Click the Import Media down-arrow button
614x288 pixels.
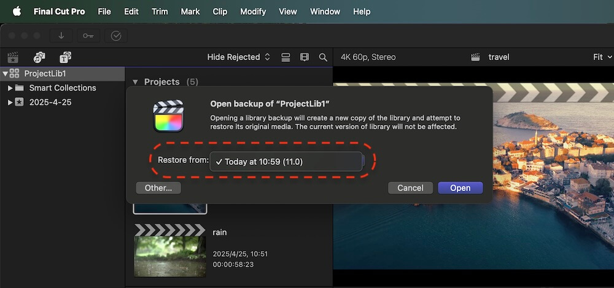point(61,36)
